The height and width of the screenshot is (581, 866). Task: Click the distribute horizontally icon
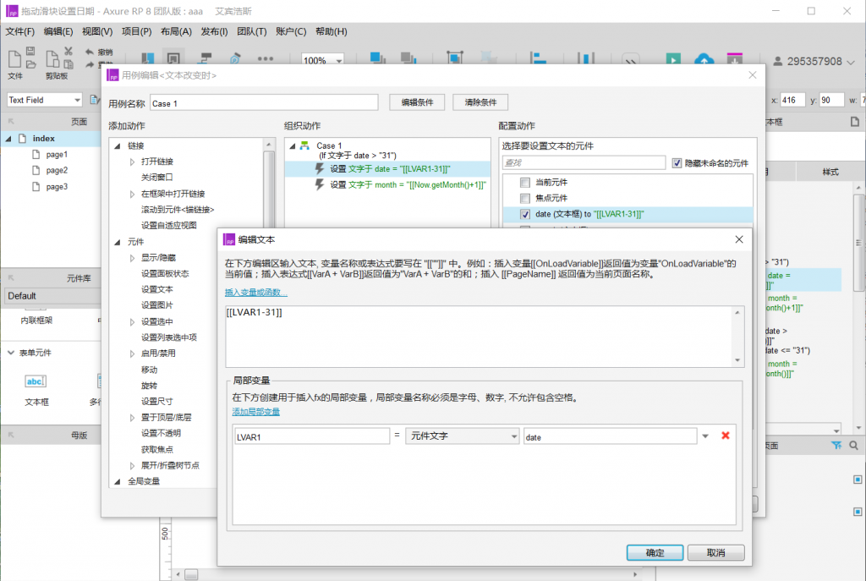[x=585, y=58]
